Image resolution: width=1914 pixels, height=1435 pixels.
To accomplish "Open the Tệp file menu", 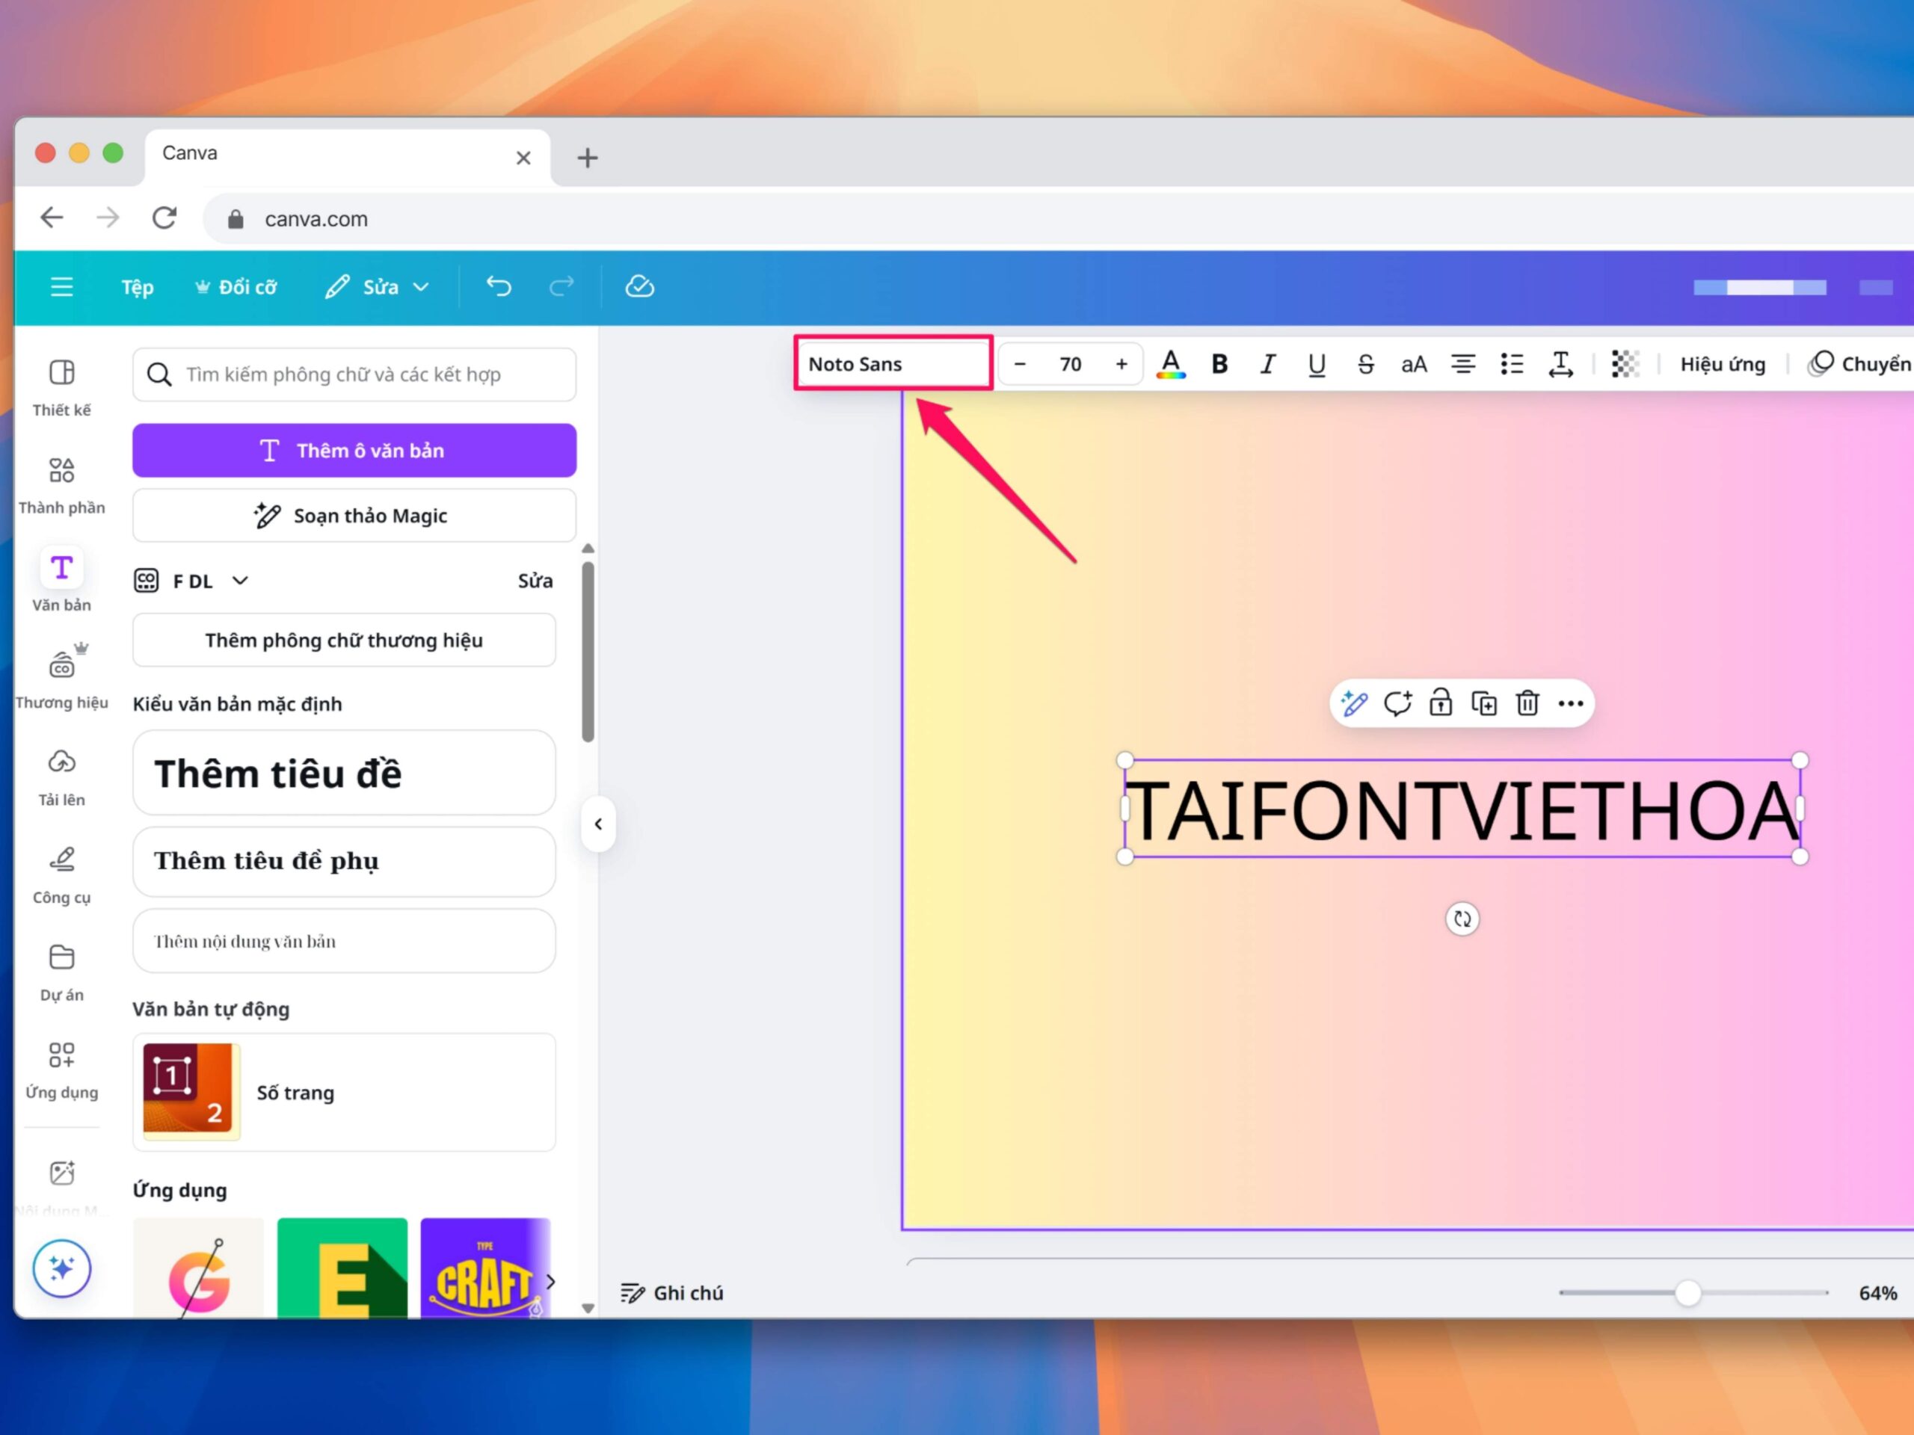I will click(x=137, y=287).
